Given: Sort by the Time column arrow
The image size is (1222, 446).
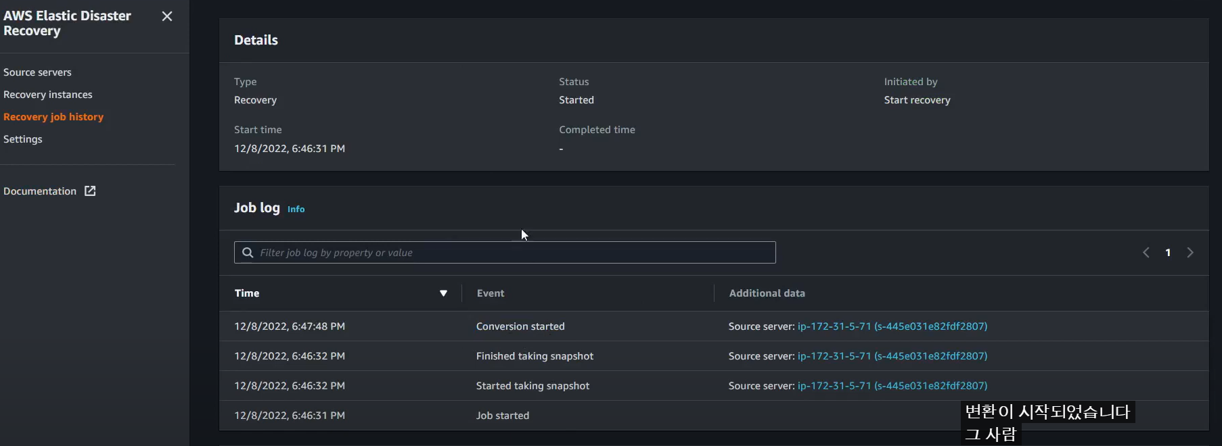Looking at the screenshot, I should (443, 293).
